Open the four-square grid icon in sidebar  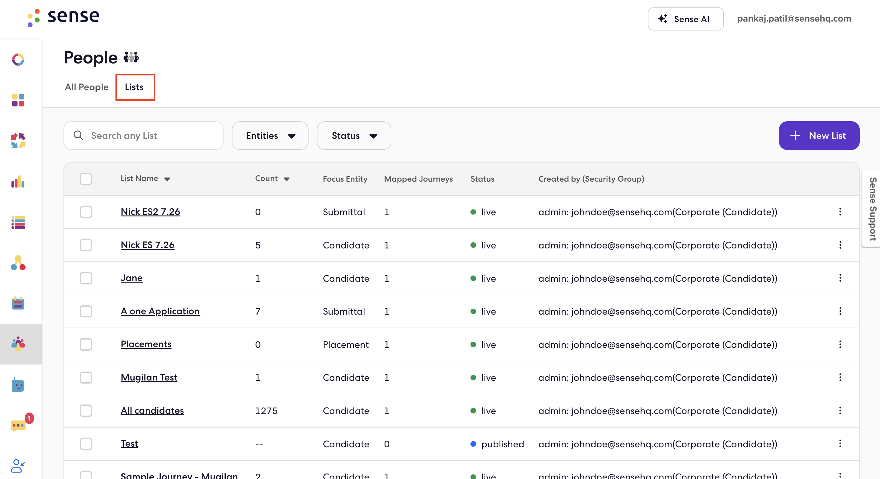18,100
